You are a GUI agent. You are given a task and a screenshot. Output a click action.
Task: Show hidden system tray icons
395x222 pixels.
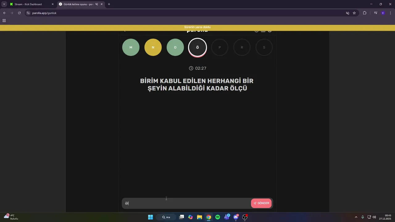tap(356, 217)
